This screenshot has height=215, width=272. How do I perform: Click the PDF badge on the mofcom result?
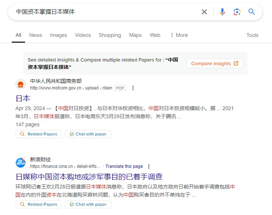click(x=120, y=88)
